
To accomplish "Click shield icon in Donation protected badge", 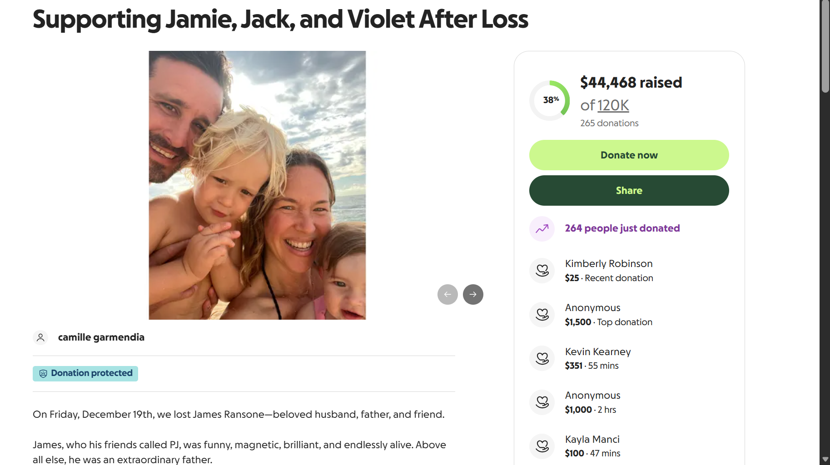I will pos(43,374).
